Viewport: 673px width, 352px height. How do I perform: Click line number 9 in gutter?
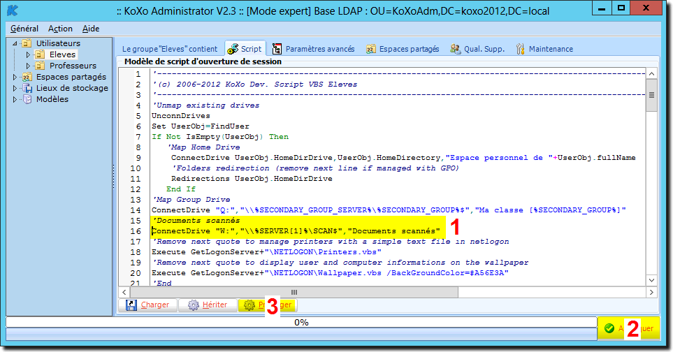(x=138, y=158)
